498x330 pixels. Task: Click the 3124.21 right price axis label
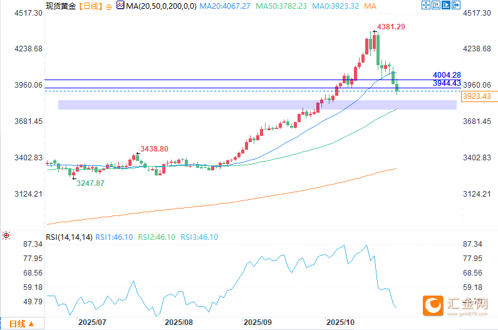coord(477,194)
